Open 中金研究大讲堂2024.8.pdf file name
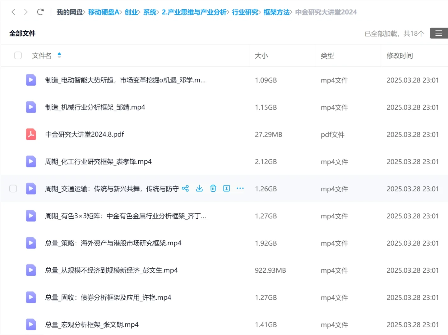This screenshot has width=448, height=335. coord(85,134)
